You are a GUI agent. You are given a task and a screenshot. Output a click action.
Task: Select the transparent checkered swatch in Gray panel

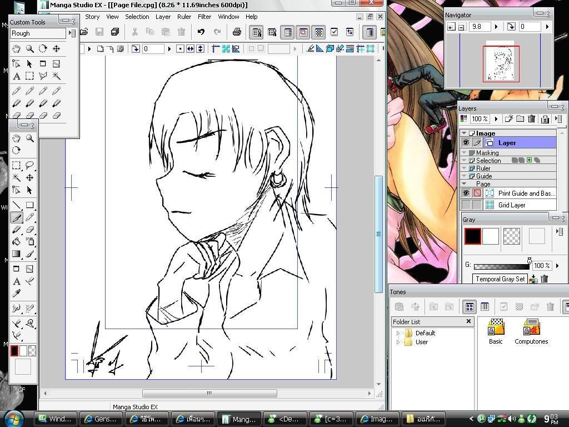(512, 236)
